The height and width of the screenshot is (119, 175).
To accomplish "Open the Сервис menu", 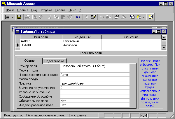I will tap(60, 10).
